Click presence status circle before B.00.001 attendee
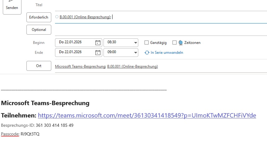Screen dimensions: 267x145 coord(57,17)
